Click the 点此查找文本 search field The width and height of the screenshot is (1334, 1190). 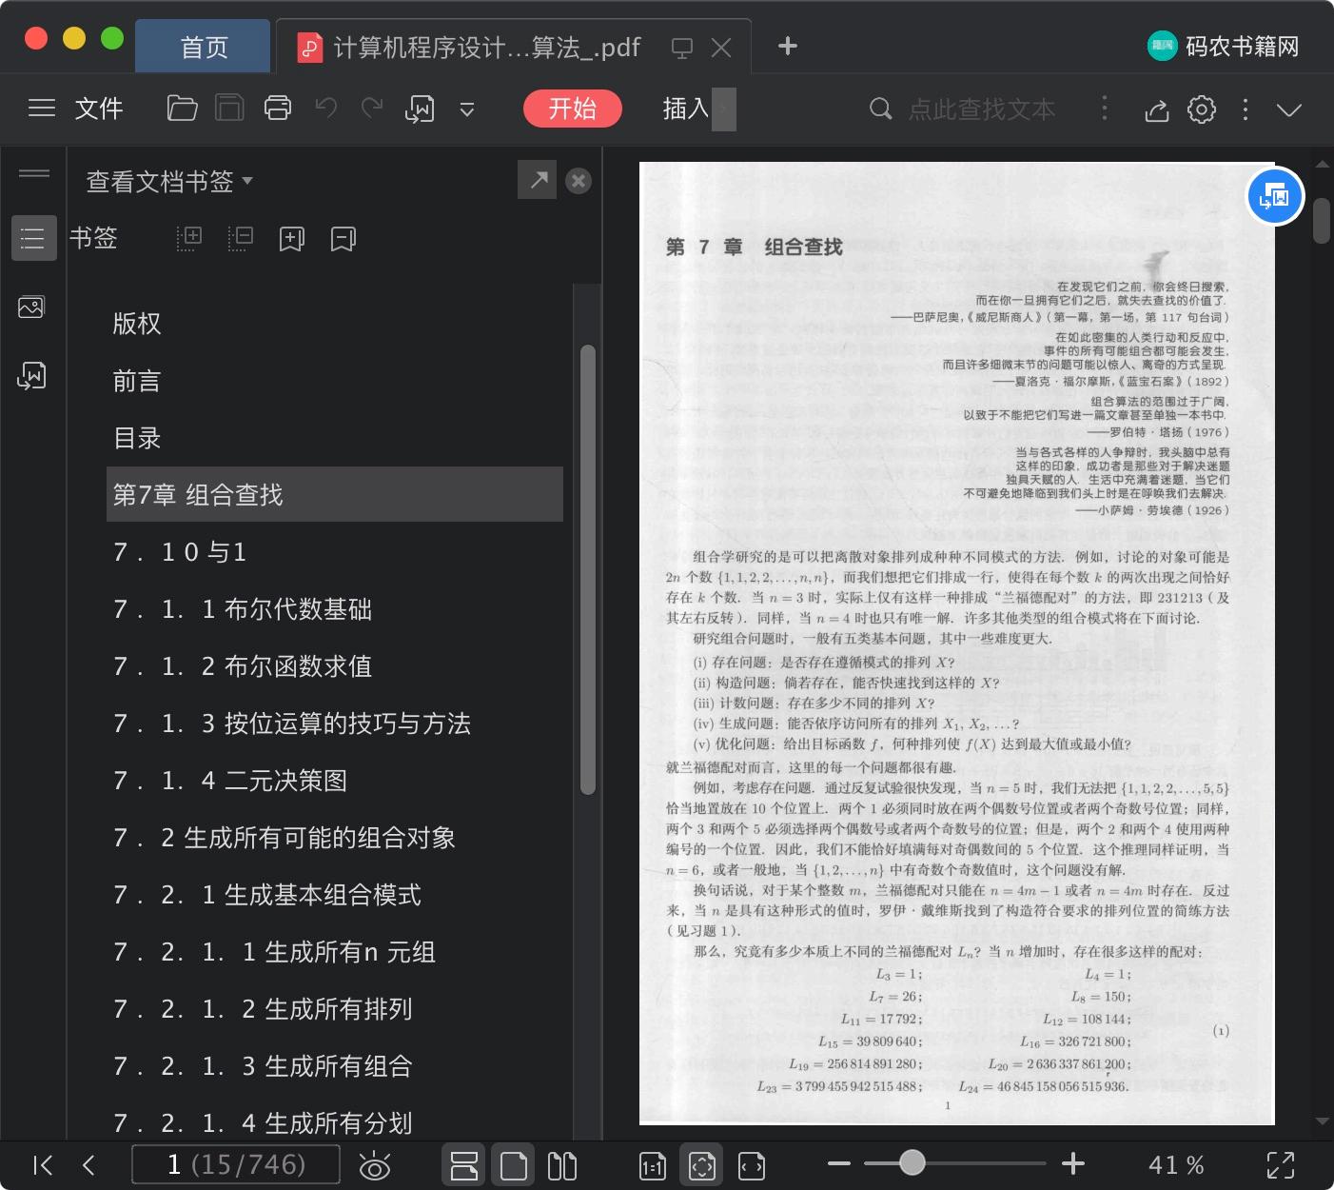981,109
